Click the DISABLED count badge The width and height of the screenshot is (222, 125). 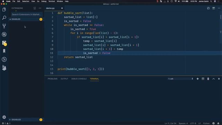41,120
